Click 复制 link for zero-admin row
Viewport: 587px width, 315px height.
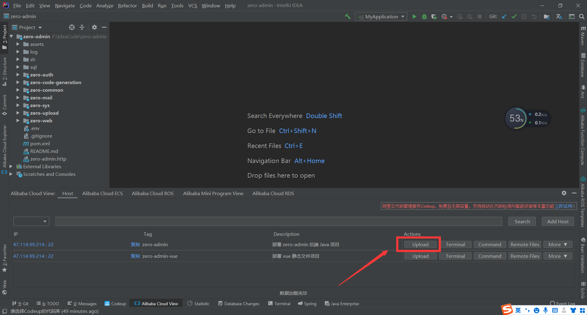[135, 244]
